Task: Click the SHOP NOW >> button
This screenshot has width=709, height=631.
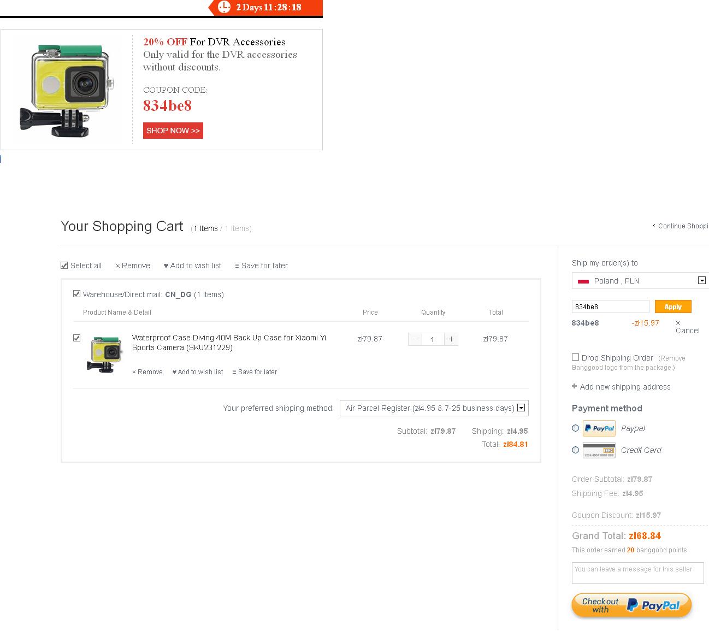Action: coord(173,131)
